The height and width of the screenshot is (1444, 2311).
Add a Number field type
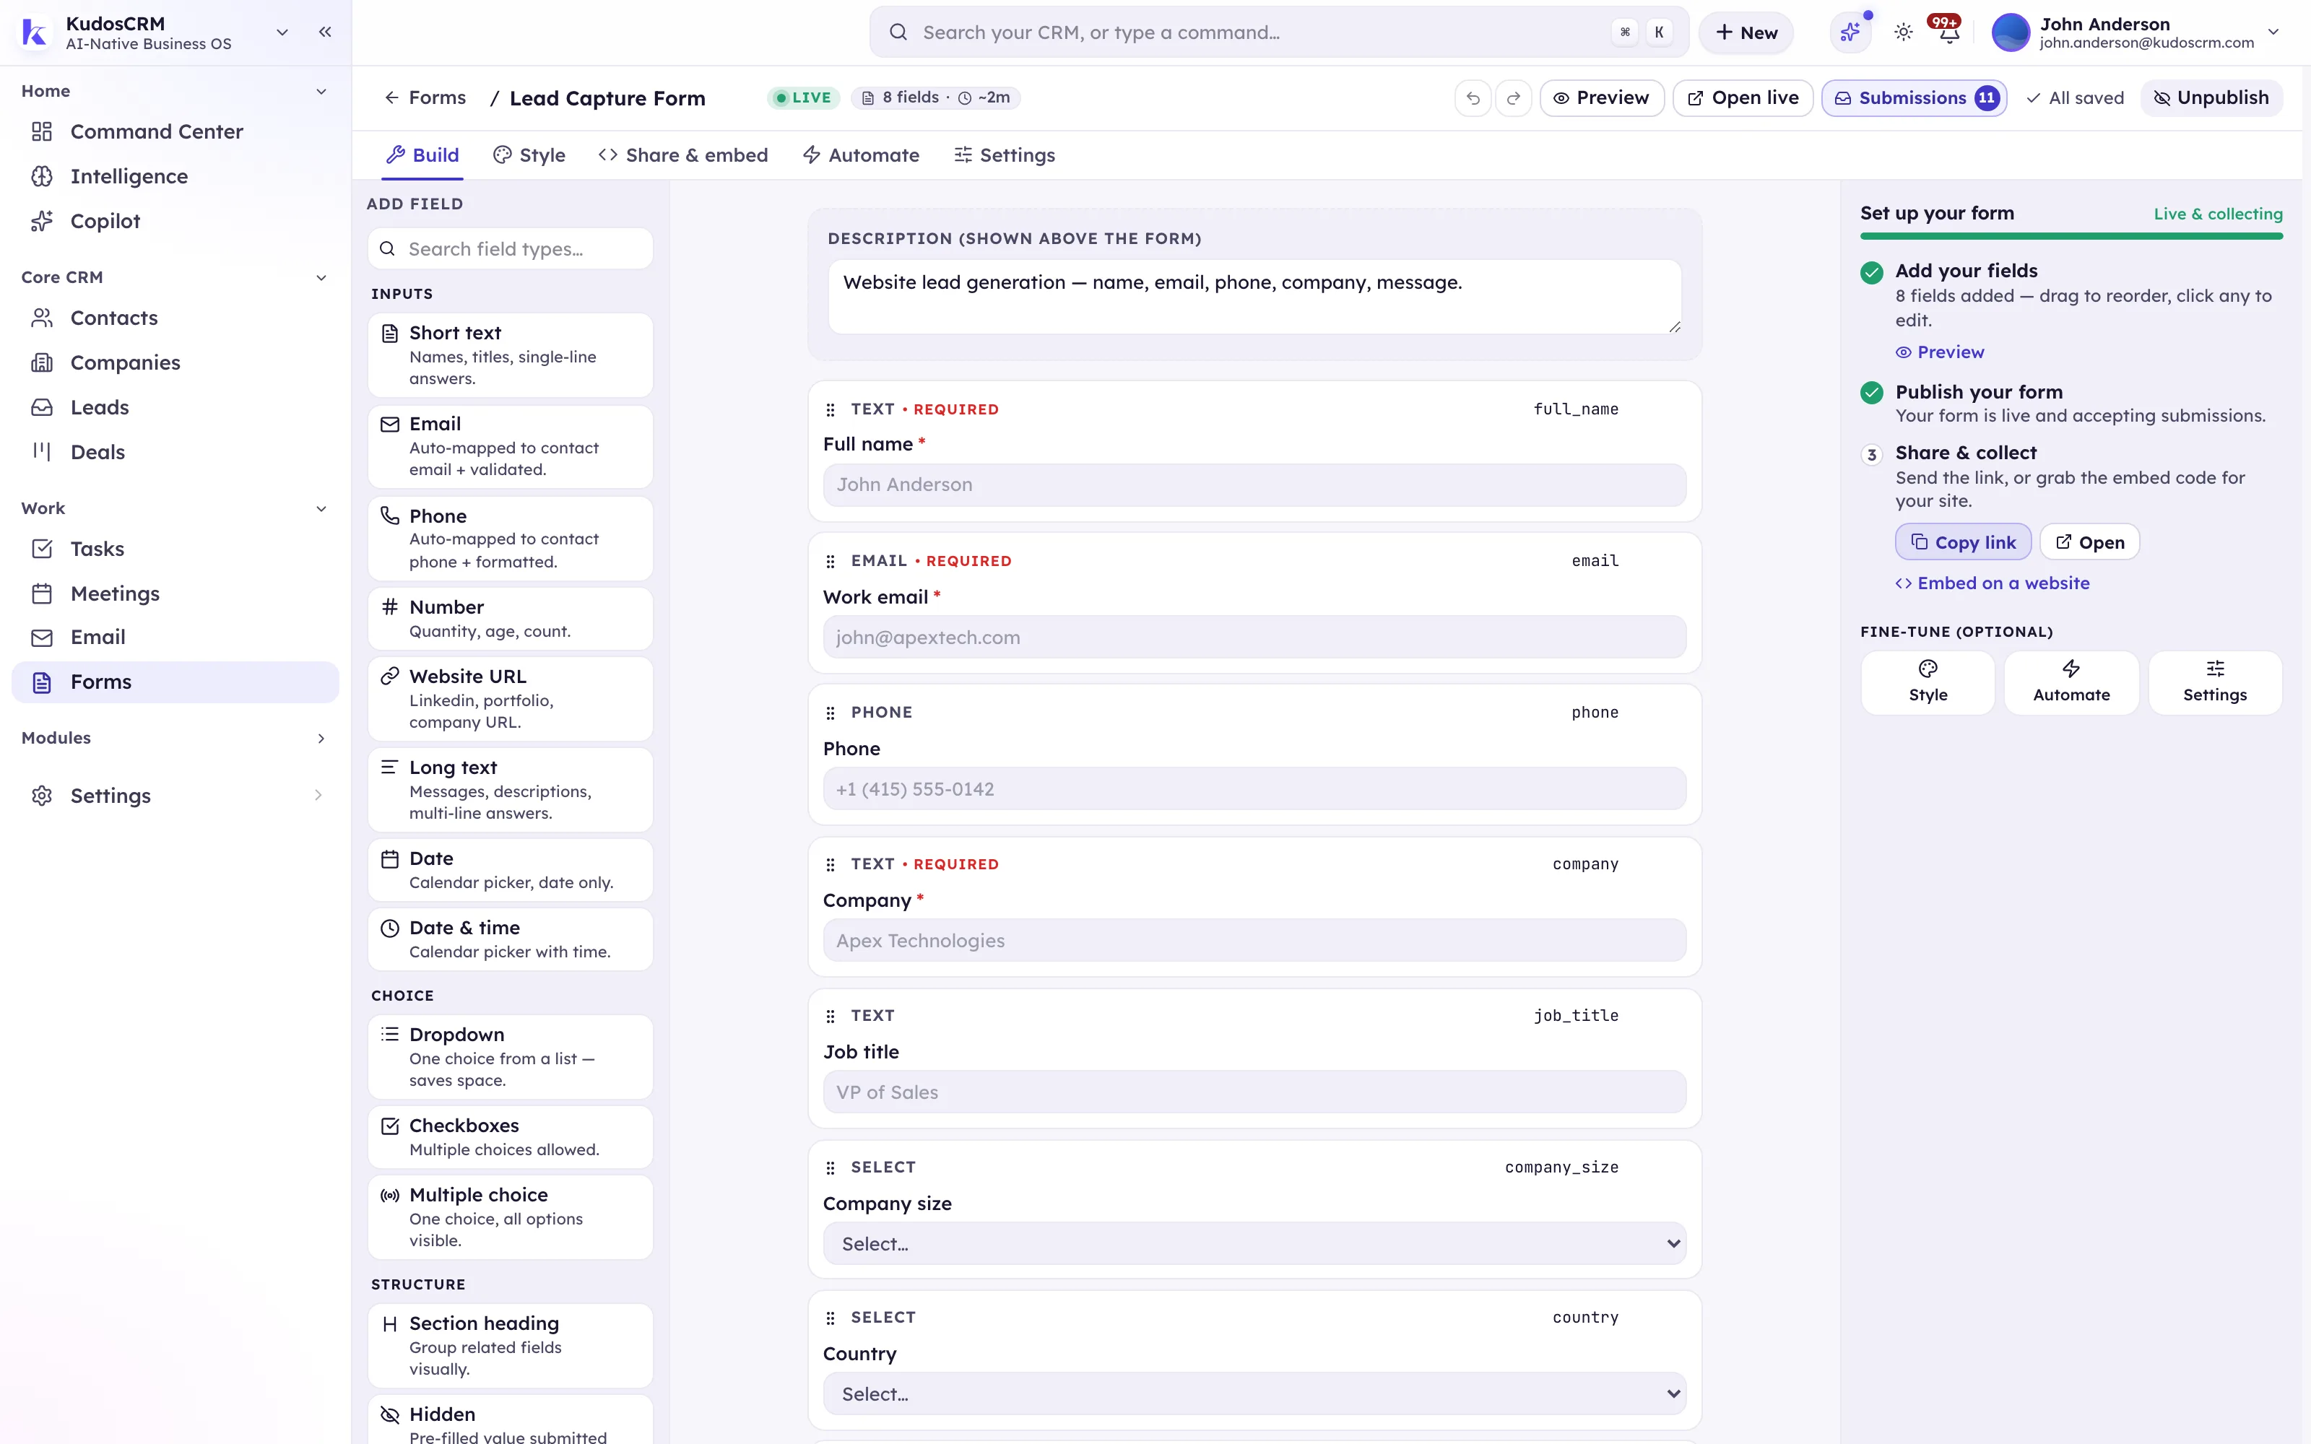(510, 619)
